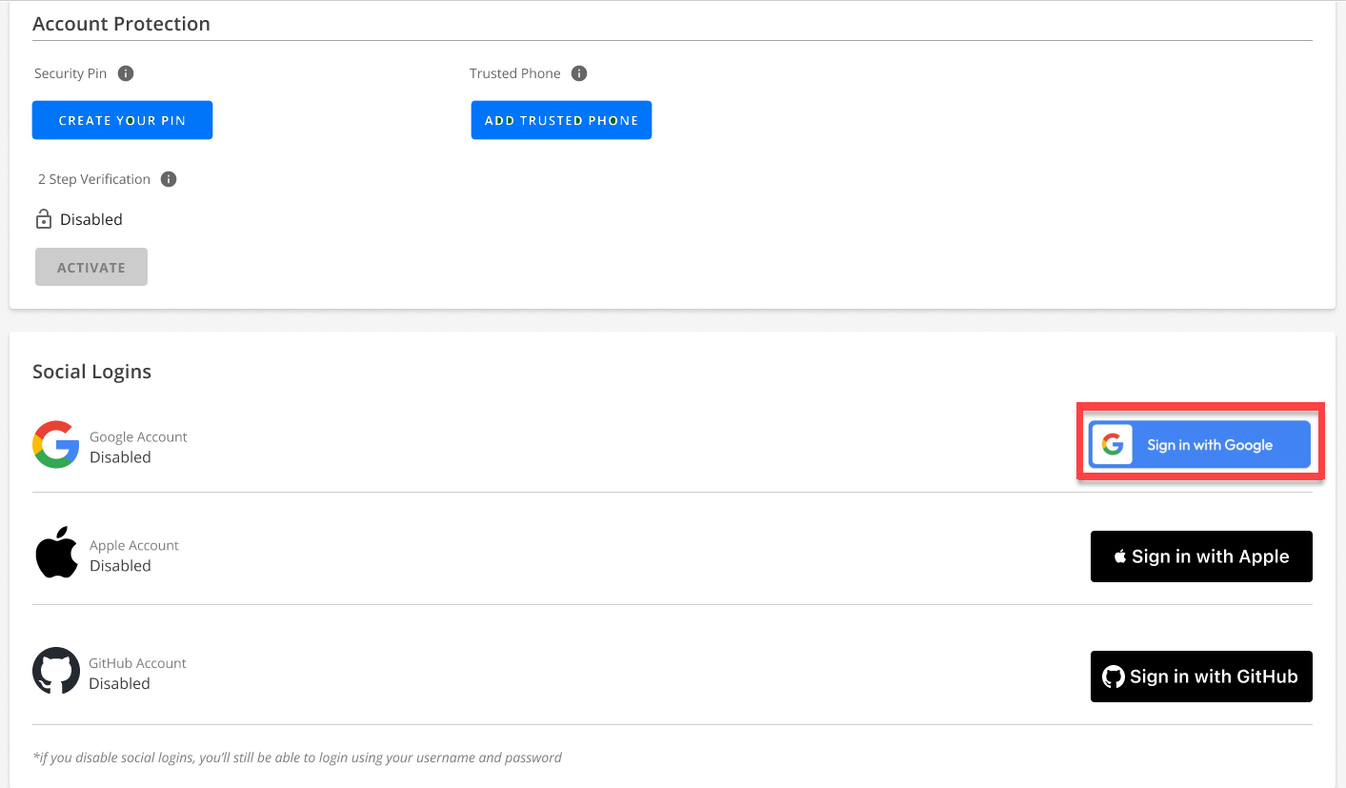Screen dimensions: 1346x788
Task: Open the Trusted Phone info tooltip icon
Action: pyautogui.click(x=579, y=72)
